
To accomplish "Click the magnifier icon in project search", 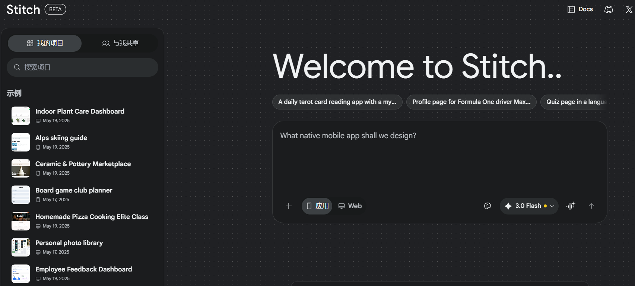I will click(17, 67).
